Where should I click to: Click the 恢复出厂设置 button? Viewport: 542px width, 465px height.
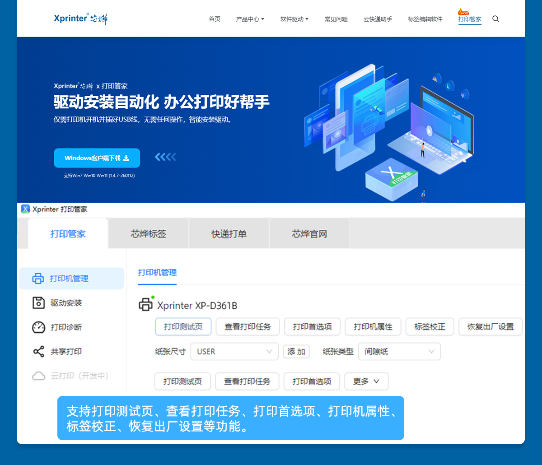coord(490,327)
